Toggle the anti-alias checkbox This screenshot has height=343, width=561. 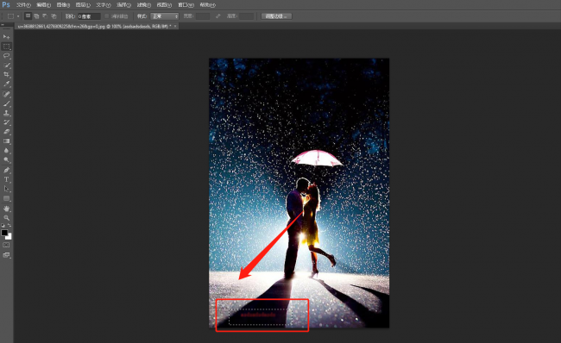click(106, 16)
